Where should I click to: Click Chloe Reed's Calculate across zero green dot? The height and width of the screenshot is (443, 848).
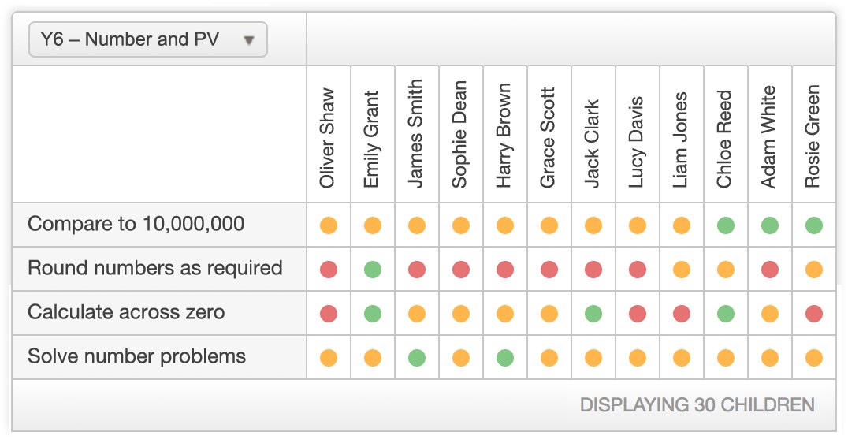(x=726, y=313)
